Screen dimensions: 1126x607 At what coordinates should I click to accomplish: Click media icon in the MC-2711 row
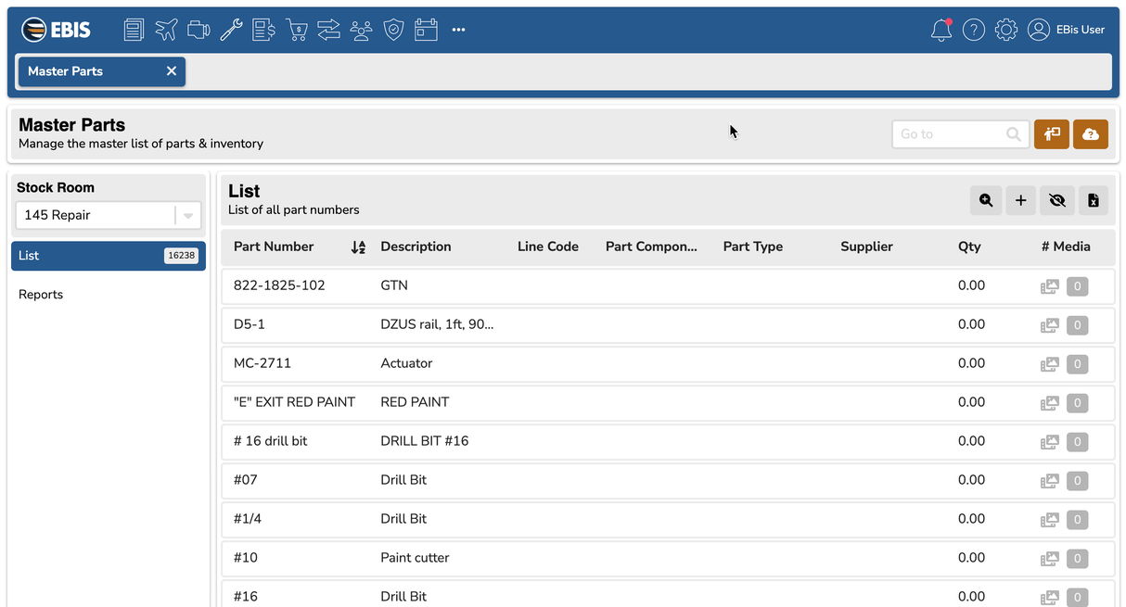(x=1049, y=364)
